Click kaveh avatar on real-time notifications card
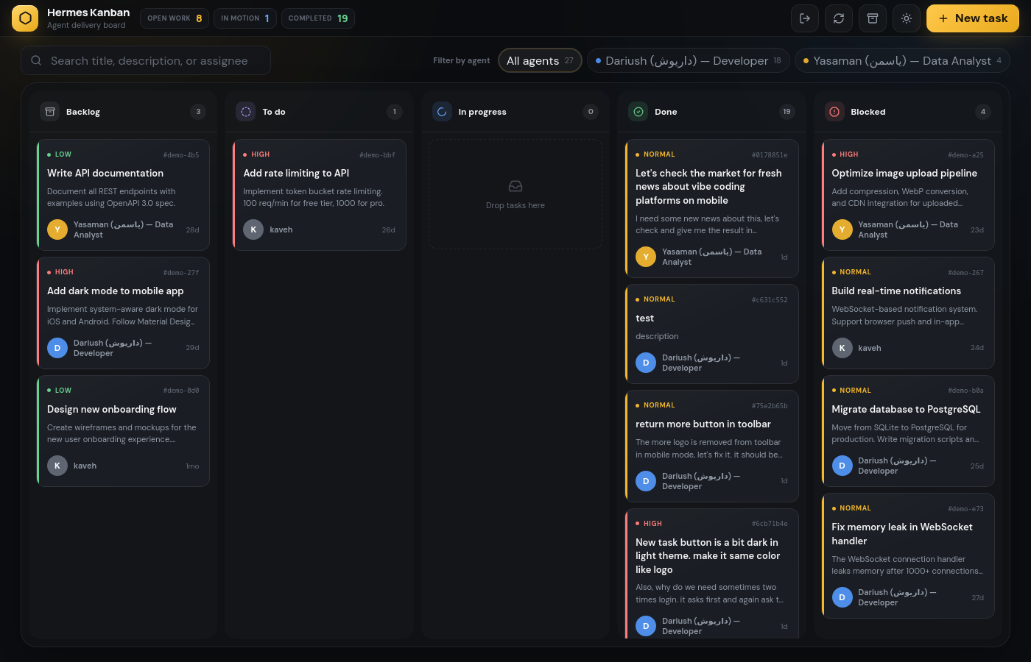Viewport: 1031px width, 662px height. pyautogui.click(x=842, y=348)
